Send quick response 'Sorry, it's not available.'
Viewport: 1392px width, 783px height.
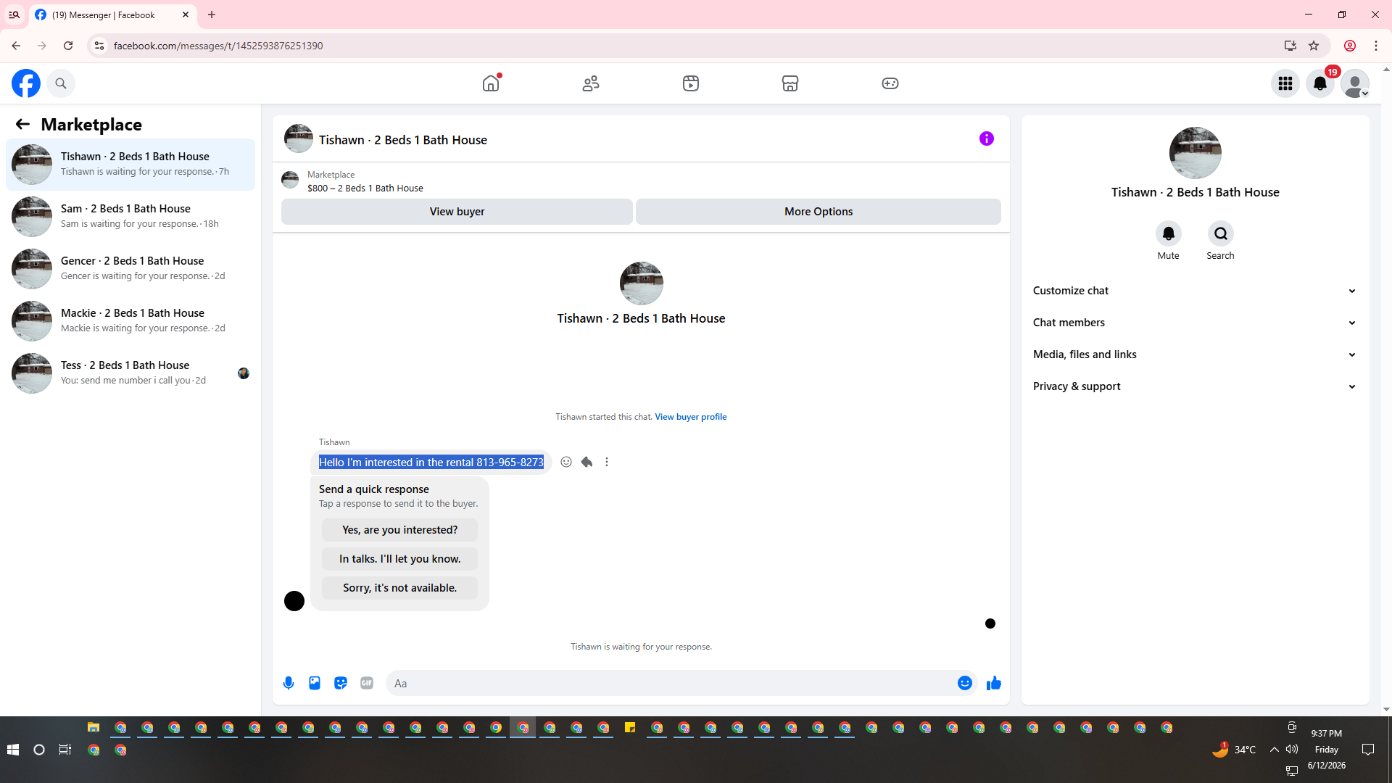[399, 588]
